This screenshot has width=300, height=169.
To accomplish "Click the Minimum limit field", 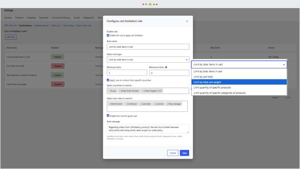I will coord(127,73).
